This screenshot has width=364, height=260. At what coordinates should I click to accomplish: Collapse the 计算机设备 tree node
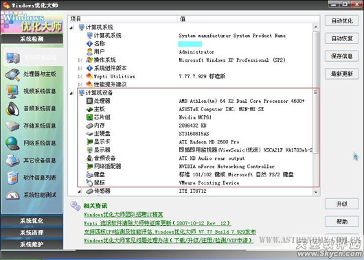(71, 93)
